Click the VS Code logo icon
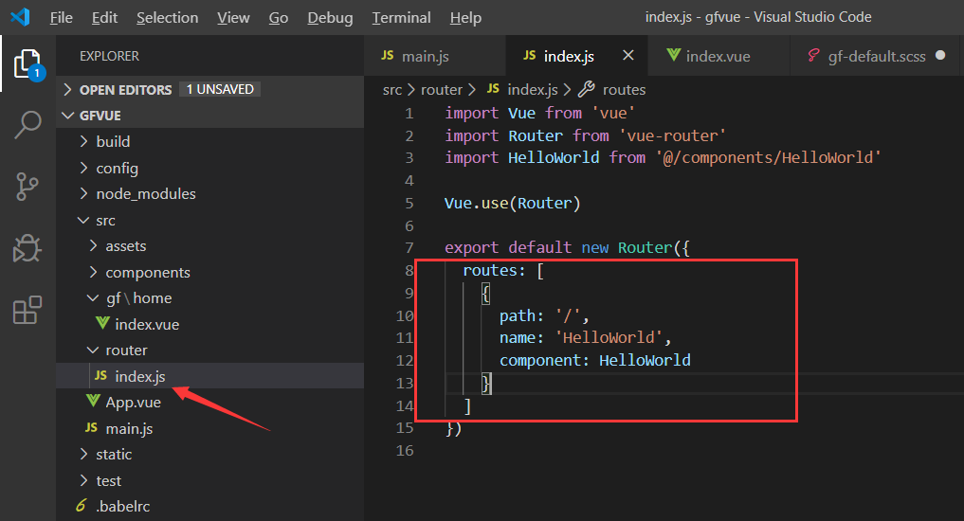Image resolution: width=964 pixels, height=521 pixels. coord(20,17)
